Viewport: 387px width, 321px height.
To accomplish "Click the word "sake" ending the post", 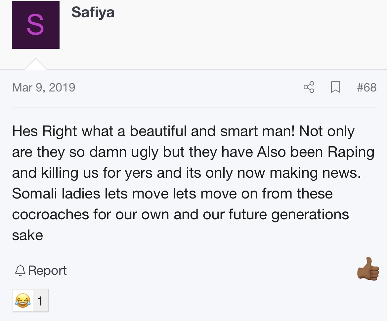I will tap(27, 235).
